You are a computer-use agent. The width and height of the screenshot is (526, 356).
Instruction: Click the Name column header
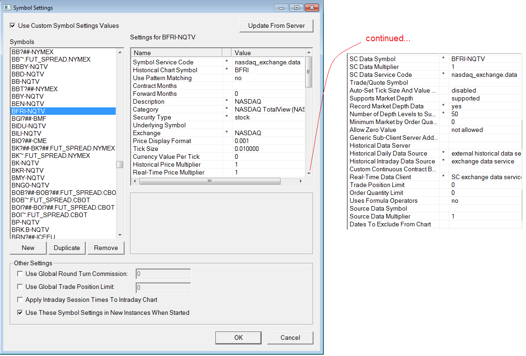coord(176,53)
